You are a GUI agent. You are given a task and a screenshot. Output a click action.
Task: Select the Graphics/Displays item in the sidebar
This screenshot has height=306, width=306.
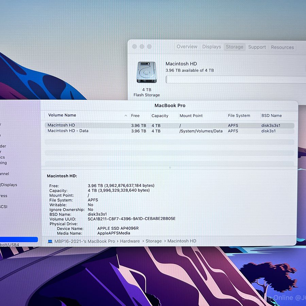pos(8,185)
